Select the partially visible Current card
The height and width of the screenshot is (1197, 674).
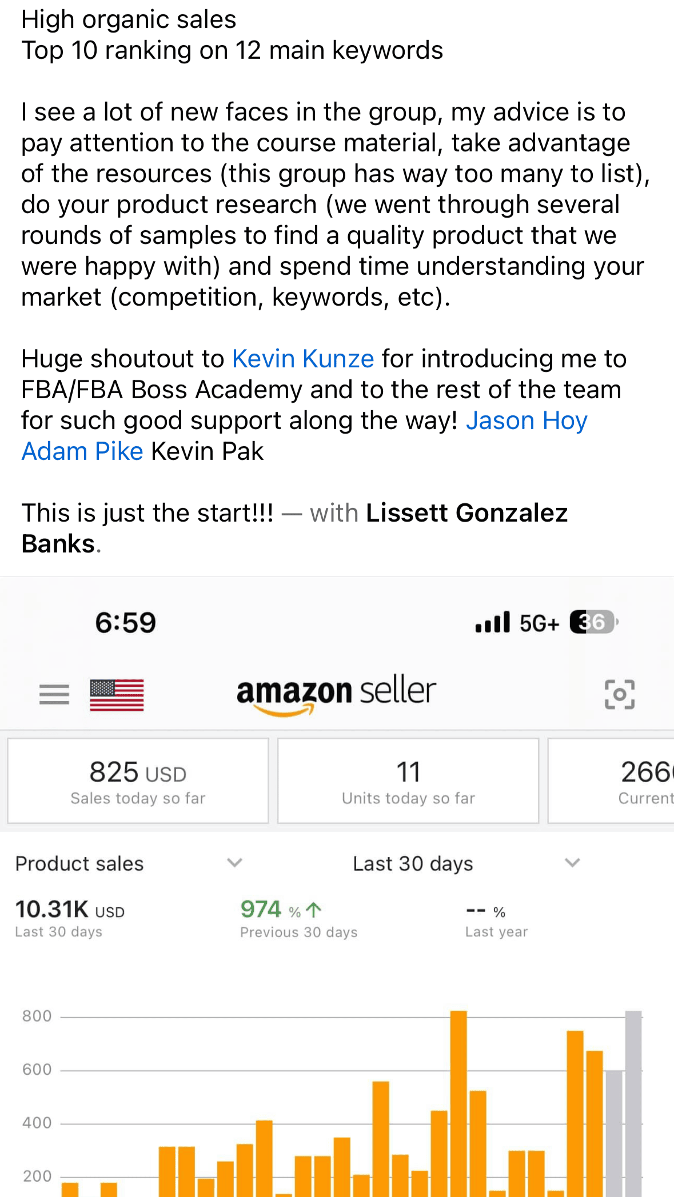(629, 781)
